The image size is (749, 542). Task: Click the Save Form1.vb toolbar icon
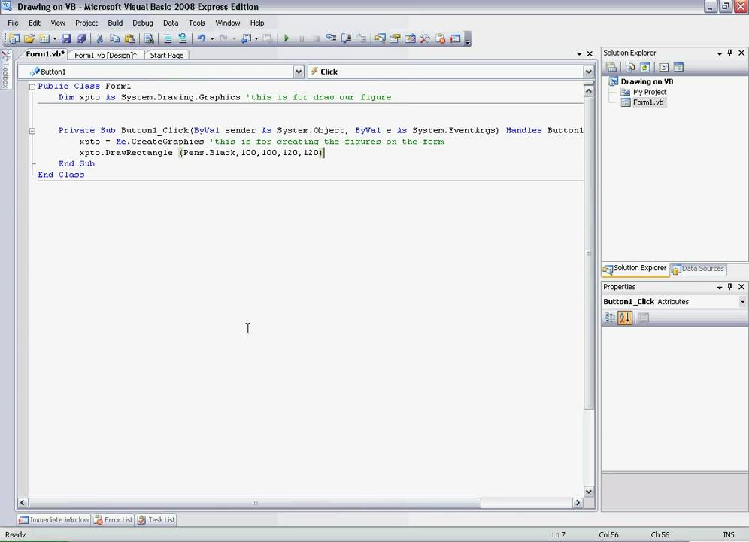66,38
